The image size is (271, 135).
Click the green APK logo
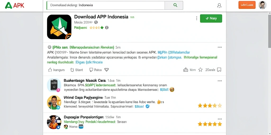click(15, 5)
